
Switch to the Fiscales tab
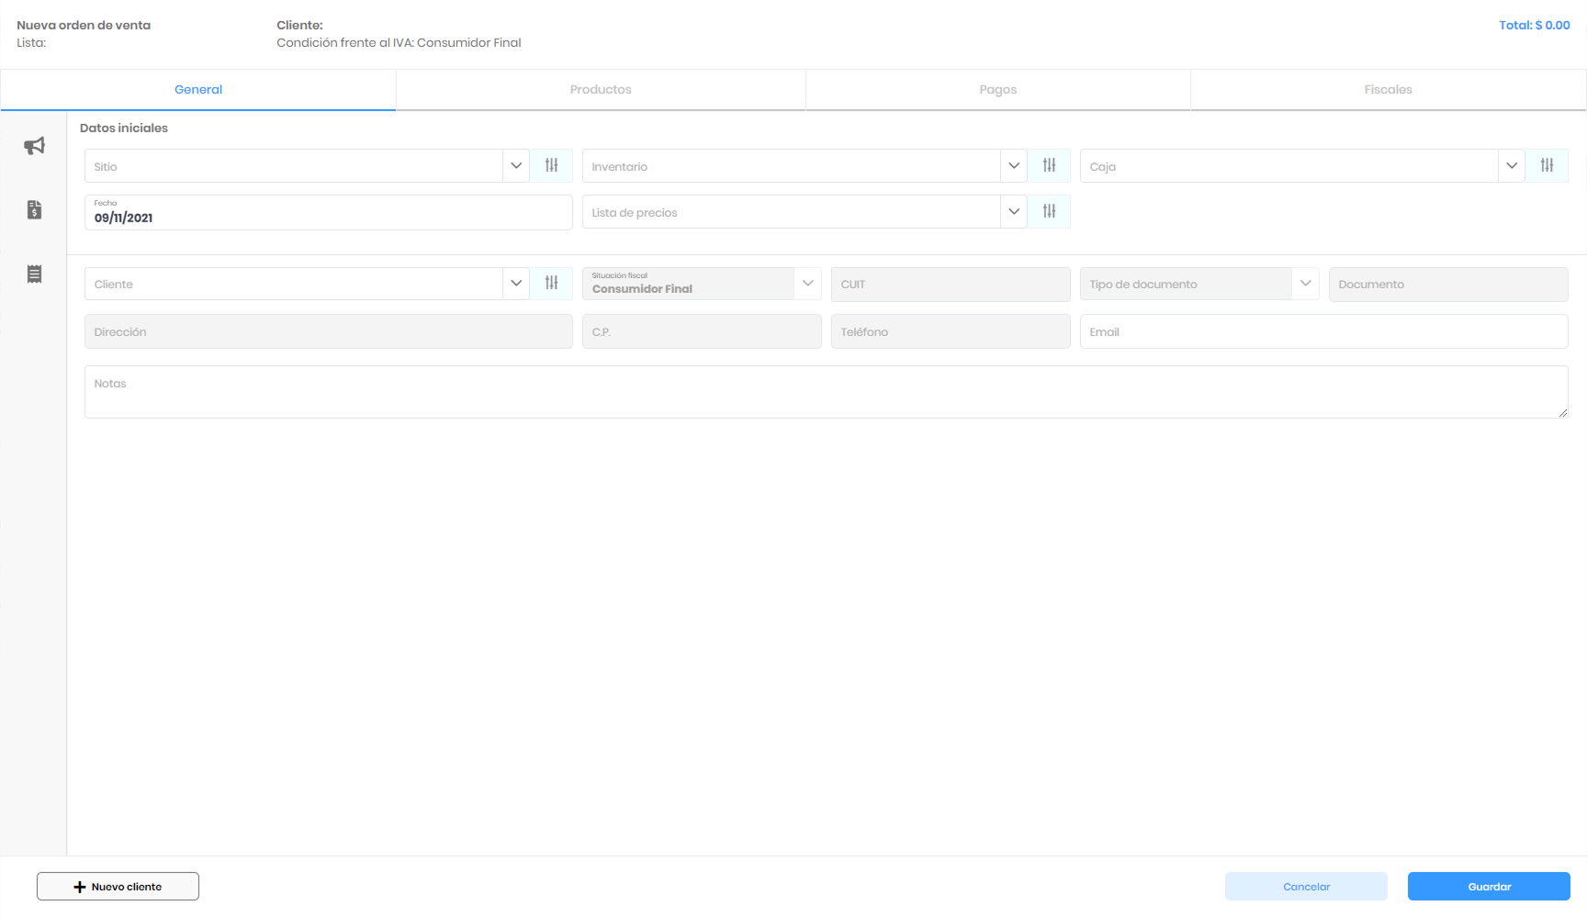click(x=1389, y=90)
